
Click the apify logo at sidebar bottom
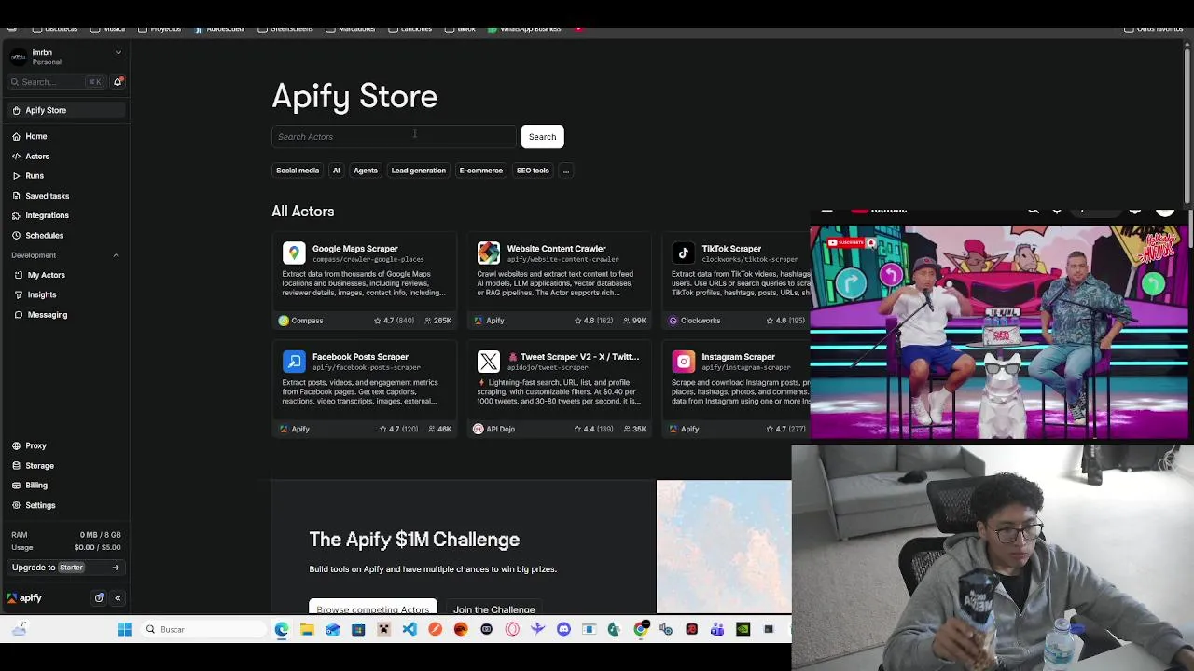click(x=24, y=598)
